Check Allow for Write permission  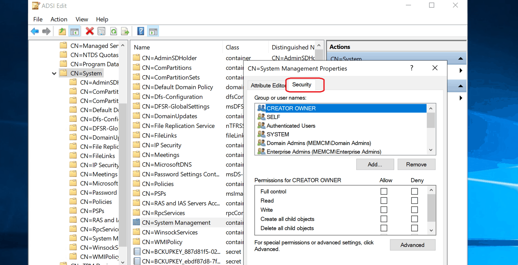pos(384,210)
